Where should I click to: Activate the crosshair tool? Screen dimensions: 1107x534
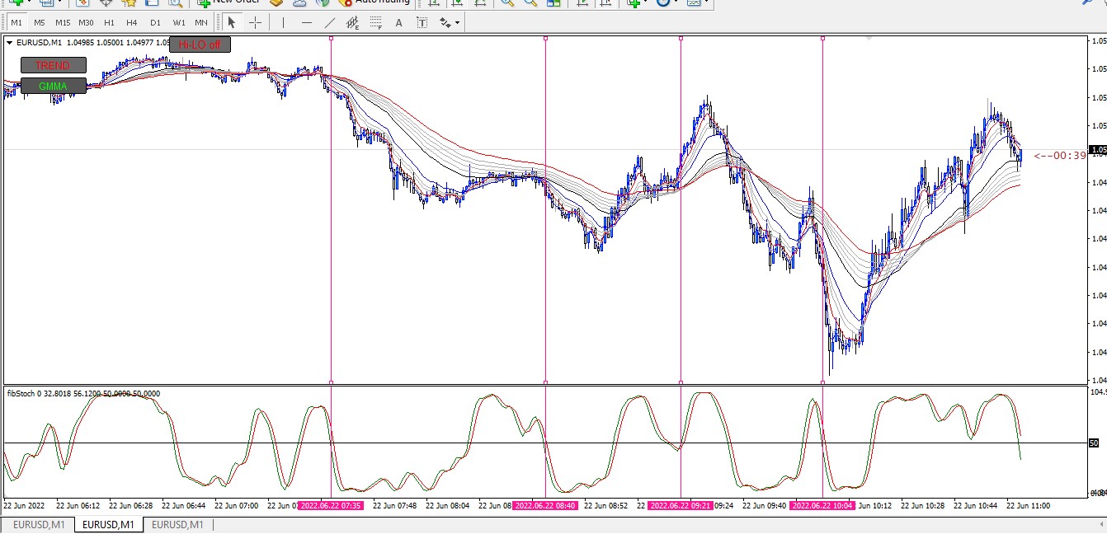[256, 22]
